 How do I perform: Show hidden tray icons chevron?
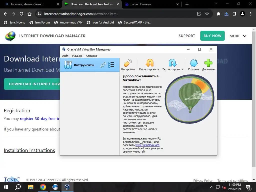click(211, 187)
